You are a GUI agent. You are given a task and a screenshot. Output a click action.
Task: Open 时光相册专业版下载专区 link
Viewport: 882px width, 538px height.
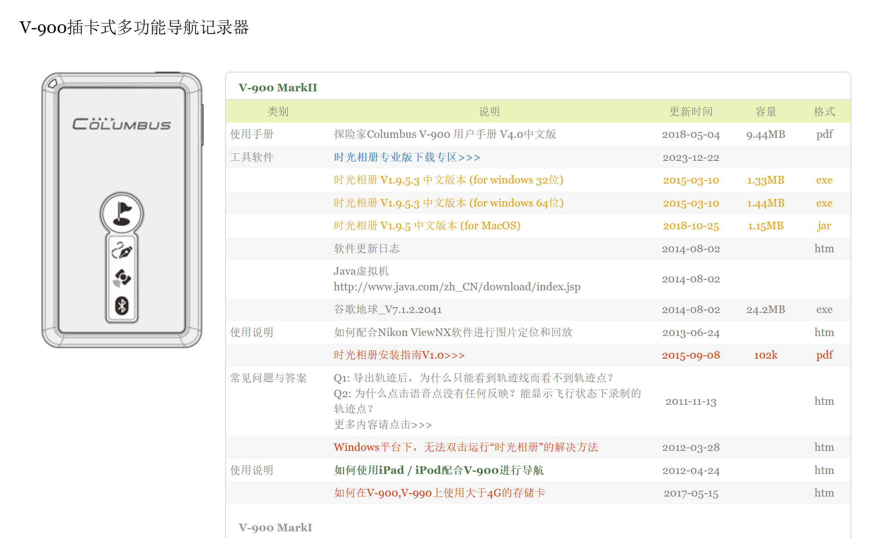[x=407, y=157]
